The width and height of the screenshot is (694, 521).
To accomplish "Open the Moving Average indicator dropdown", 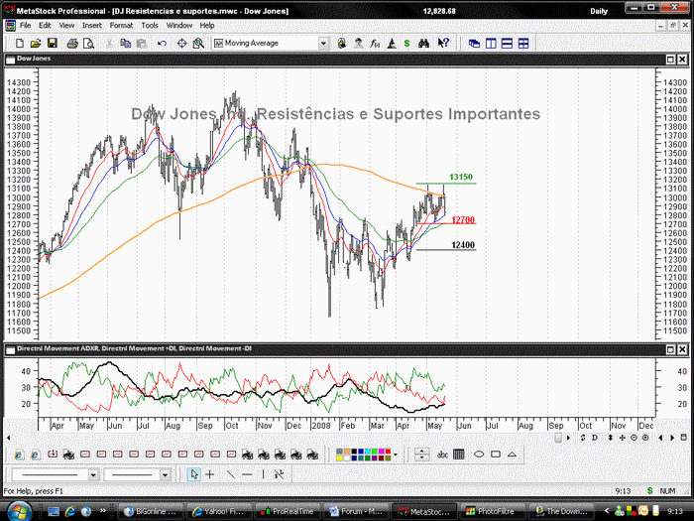I will (323, 44).
